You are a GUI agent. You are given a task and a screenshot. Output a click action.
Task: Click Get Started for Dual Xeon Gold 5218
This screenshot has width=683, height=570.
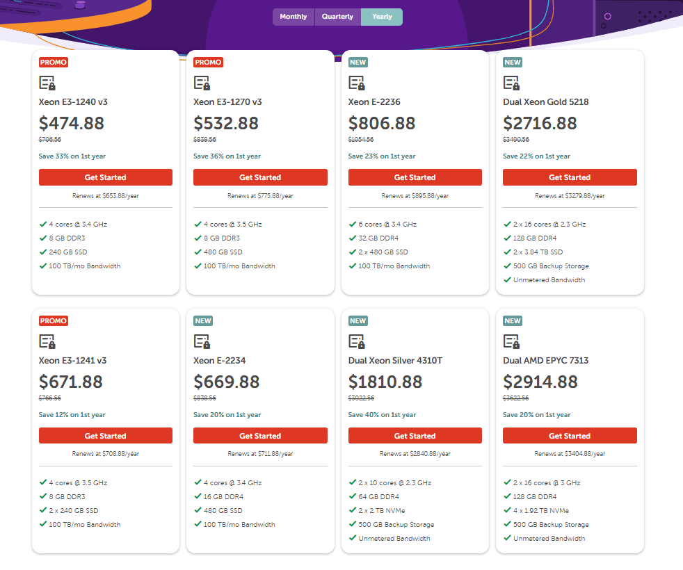[569, 177]
